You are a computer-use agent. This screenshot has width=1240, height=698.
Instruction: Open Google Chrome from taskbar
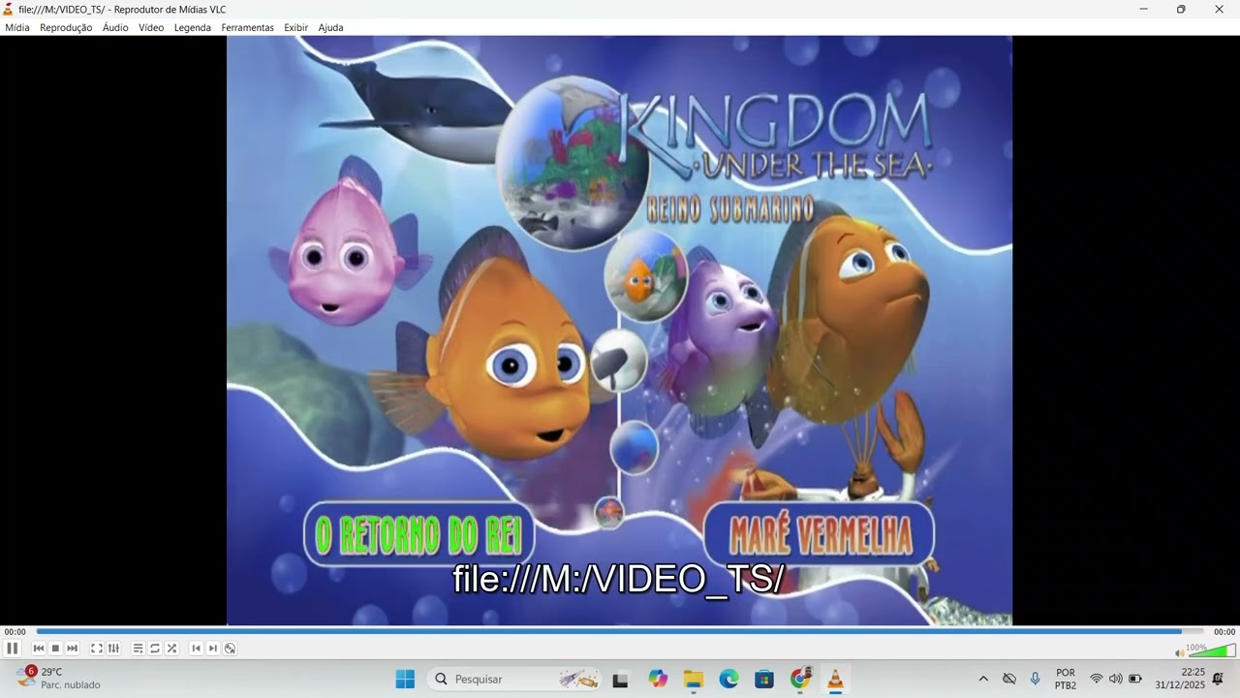pyautogui.click(x=800, y=679)
